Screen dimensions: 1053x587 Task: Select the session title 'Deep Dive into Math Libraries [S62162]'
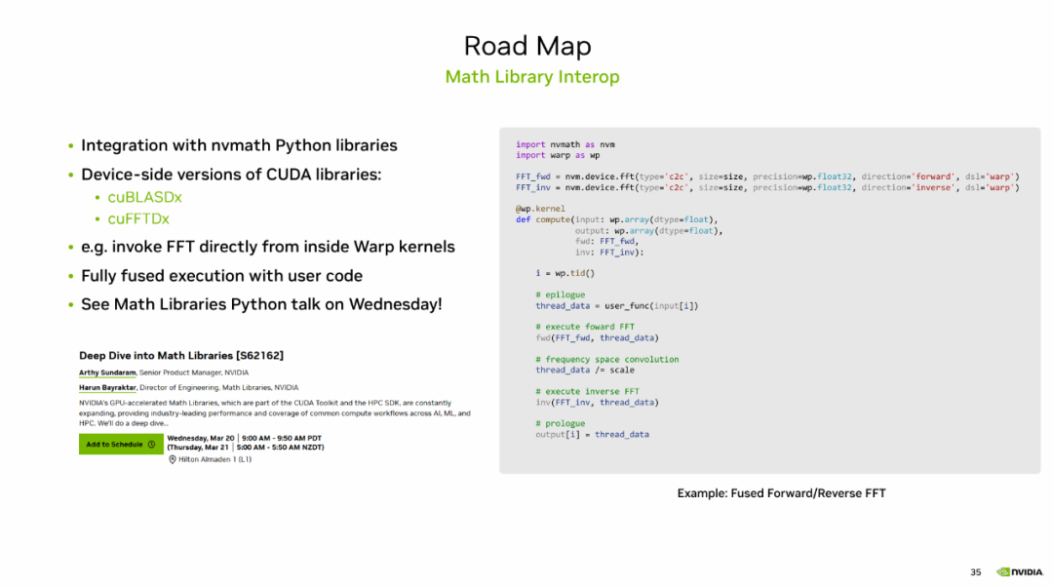point(181,355)
